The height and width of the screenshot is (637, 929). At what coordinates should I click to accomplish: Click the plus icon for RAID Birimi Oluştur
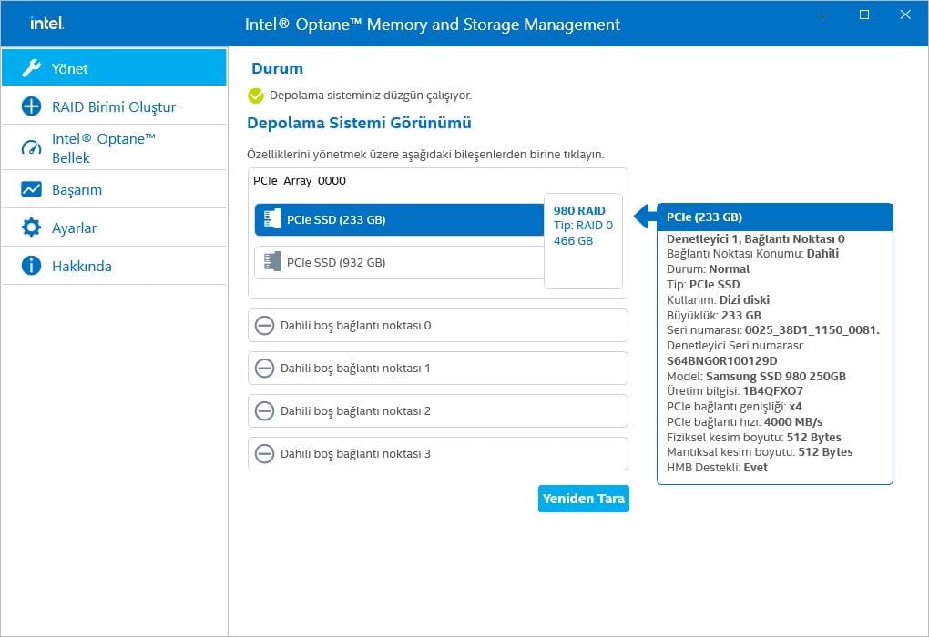(x=31, y=106)
